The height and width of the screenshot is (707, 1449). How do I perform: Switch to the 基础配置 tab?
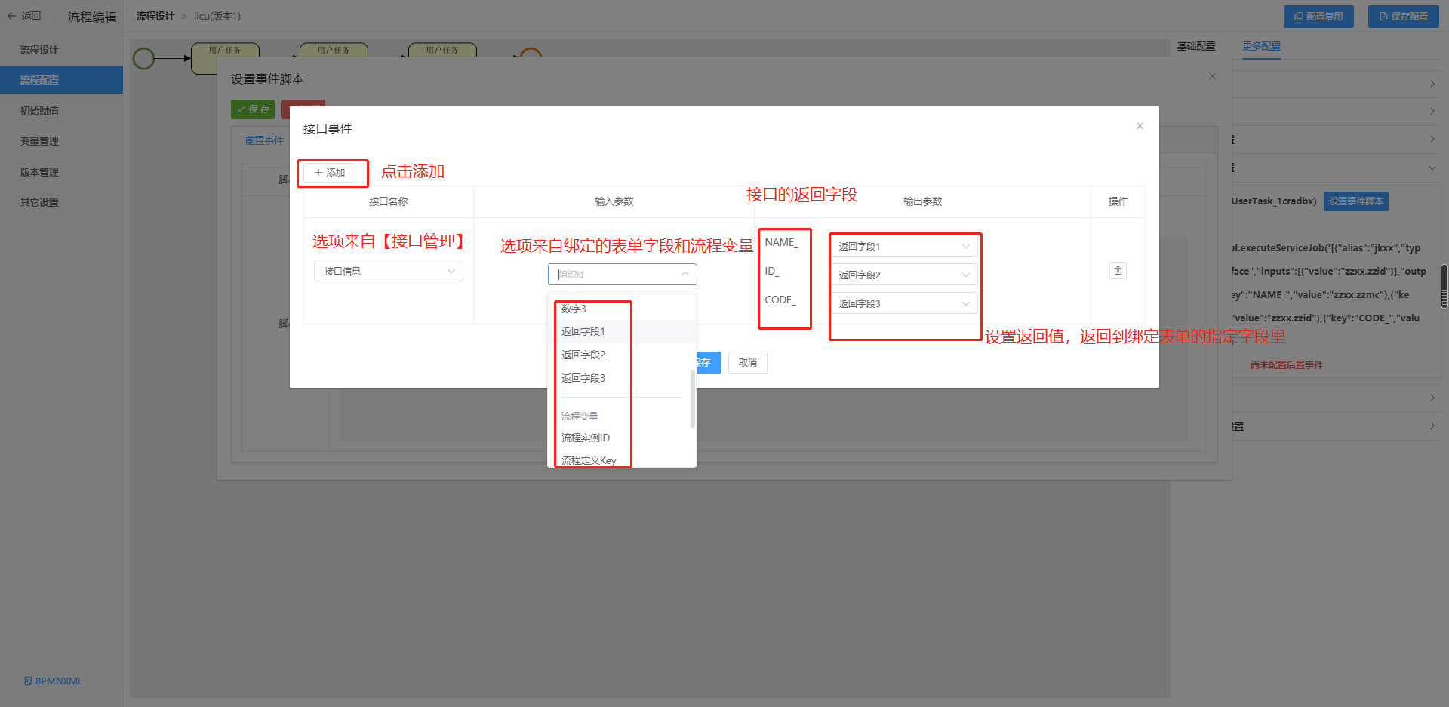tap(1196, 46)
